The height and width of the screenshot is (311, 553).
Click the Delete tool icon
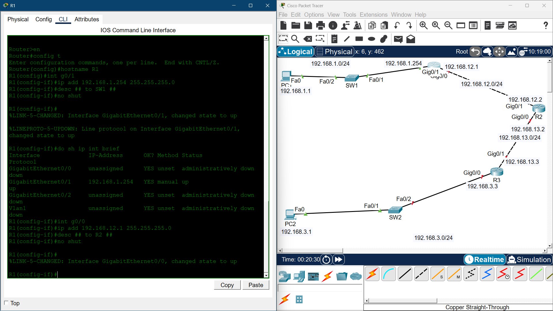click(308, 39)
